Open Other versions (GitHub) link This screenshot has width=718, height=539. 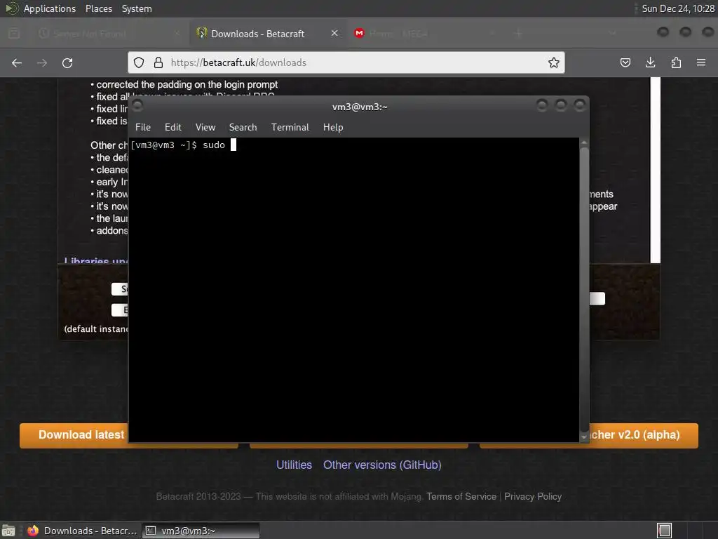click(x=382, y=465)
